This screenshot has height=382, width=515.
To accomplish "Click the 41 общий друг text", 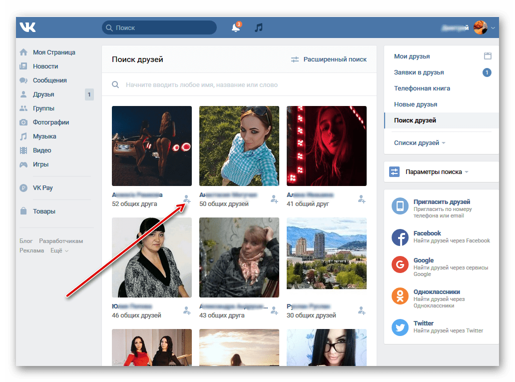I will click(308, 204).
